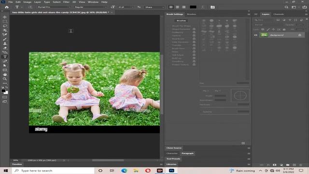Select the Rectangular Marquee tool
Viewport: 309px width, 174px height.
[x=5, y=21]
